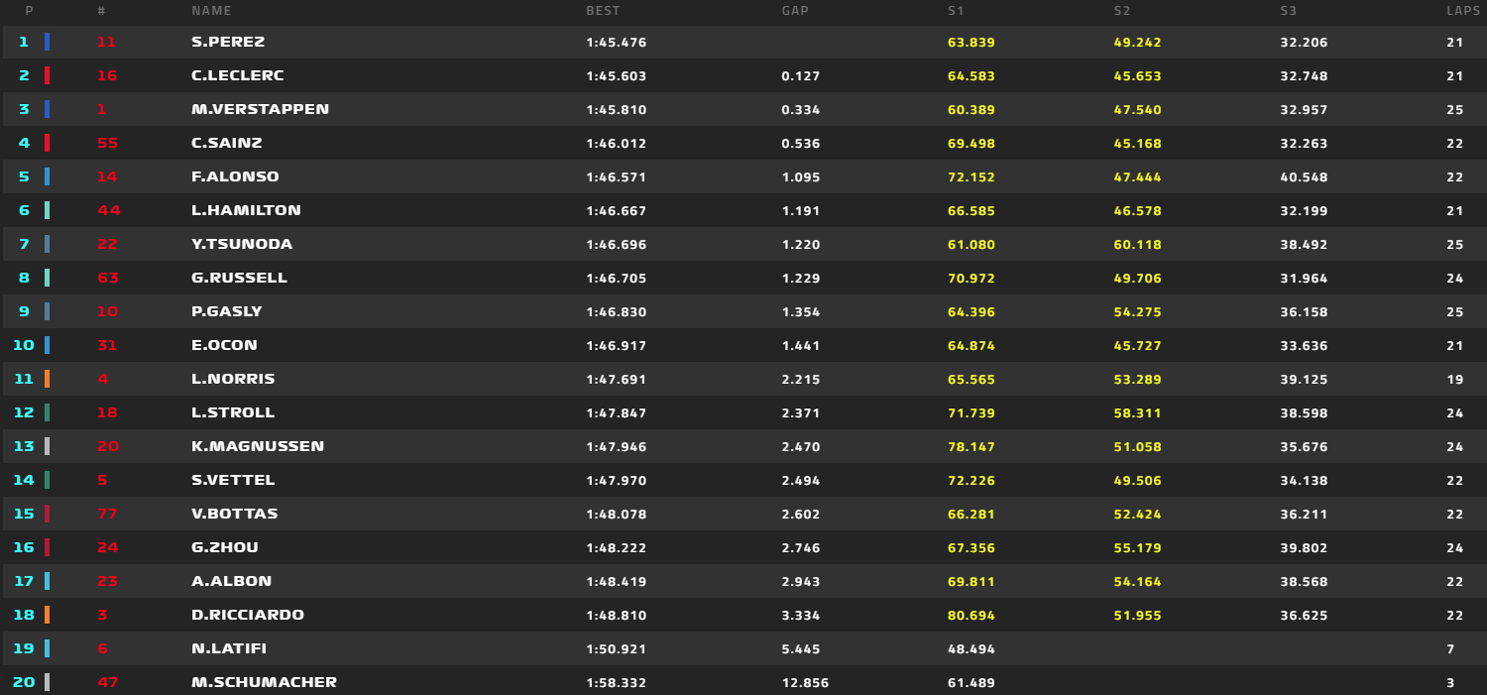Click the LAPS column header

(1464, 11)
